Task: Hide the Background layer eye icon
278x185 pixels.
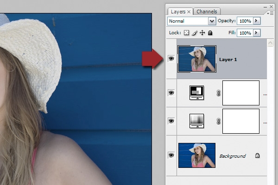Action: 171,155
